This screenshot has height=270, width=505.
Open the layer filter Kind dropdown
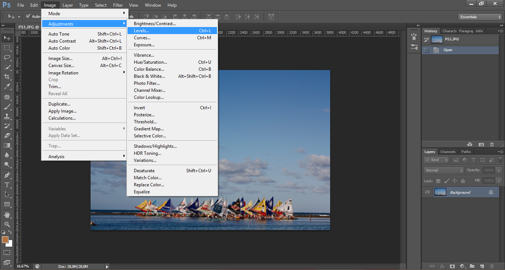(x=436, y=160)
